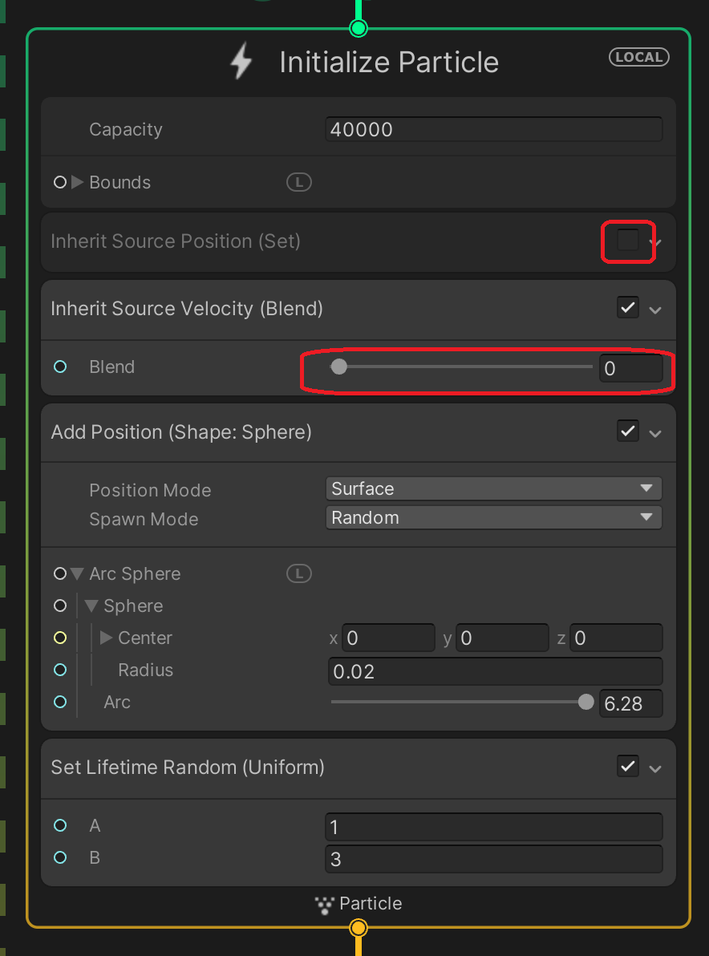709x956 pixels.
Task: Expand the Bounds foldout triangle
Action: (x=78, y=182)
